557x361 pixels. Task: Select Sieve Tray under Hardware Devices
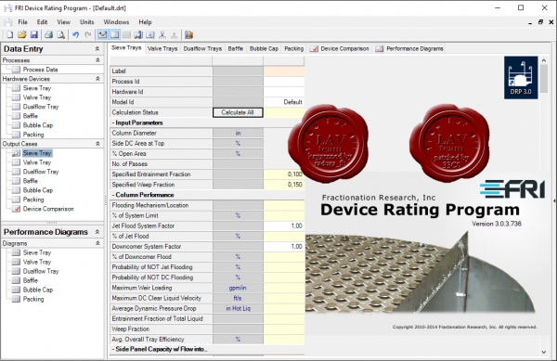(x=37, y=88)
